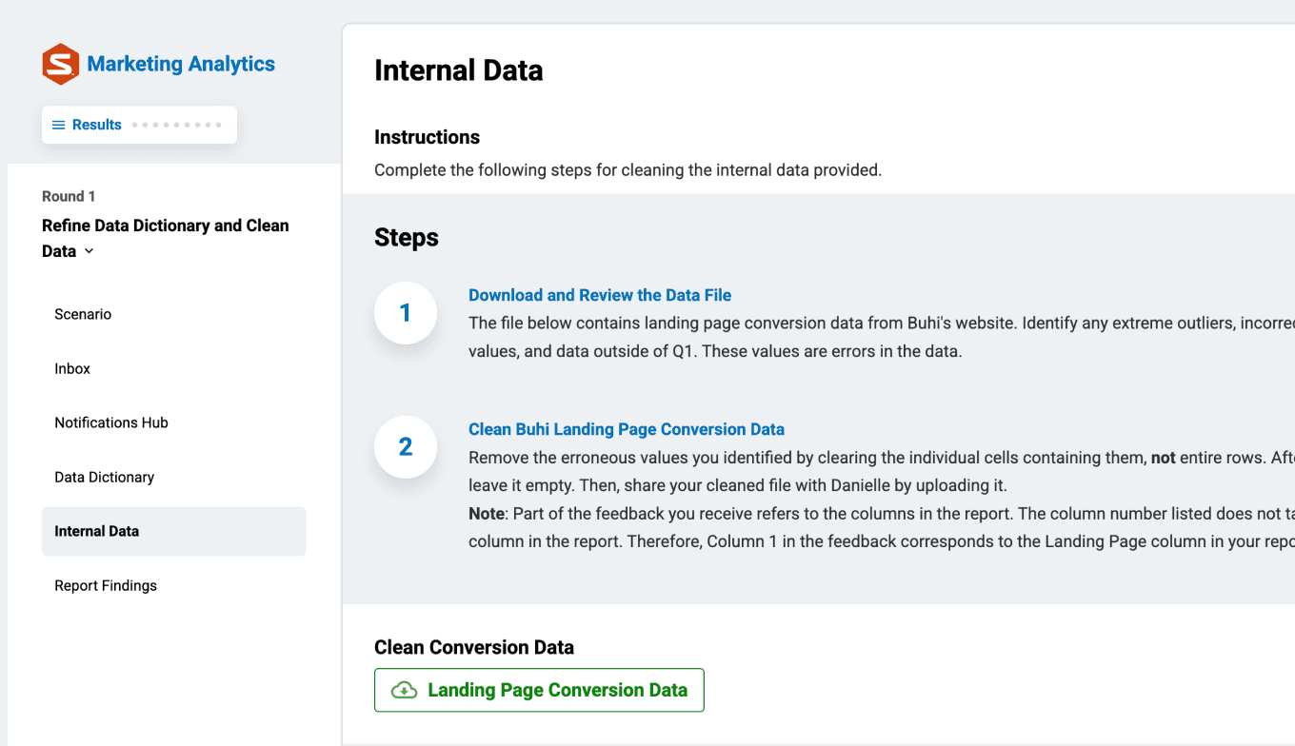Click the green cloud download icon
The image size is (1295, 746).
point(405,691)
